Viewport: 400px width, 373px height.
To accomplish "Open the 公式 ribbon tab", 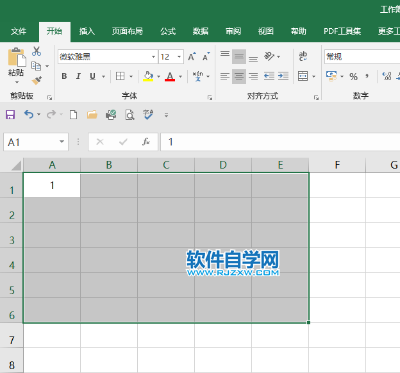I will (x=168, y=31).
